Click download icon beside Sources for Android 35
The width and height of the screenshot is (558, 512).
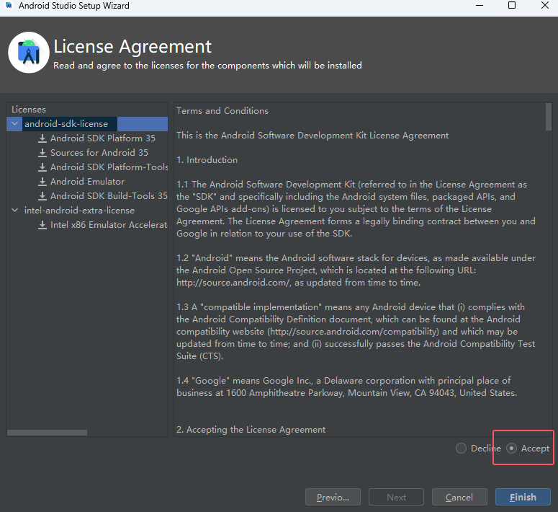pyautogui.click(x=42, y=153)
